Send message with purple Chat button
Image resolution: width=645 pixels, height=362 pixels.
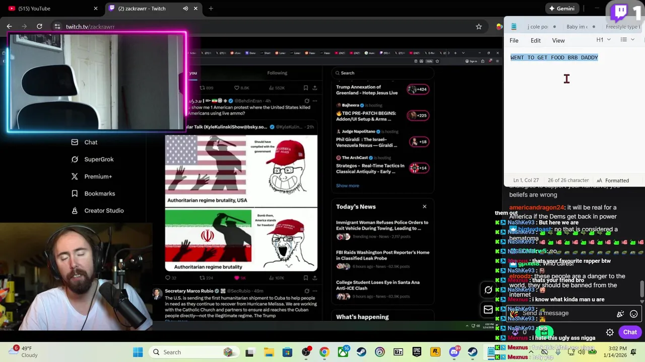pyautogui.click(x=630, y=332)
